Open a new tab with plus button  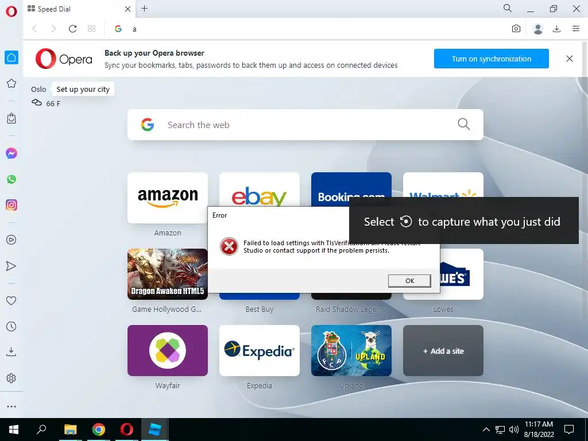pos(144,8)
